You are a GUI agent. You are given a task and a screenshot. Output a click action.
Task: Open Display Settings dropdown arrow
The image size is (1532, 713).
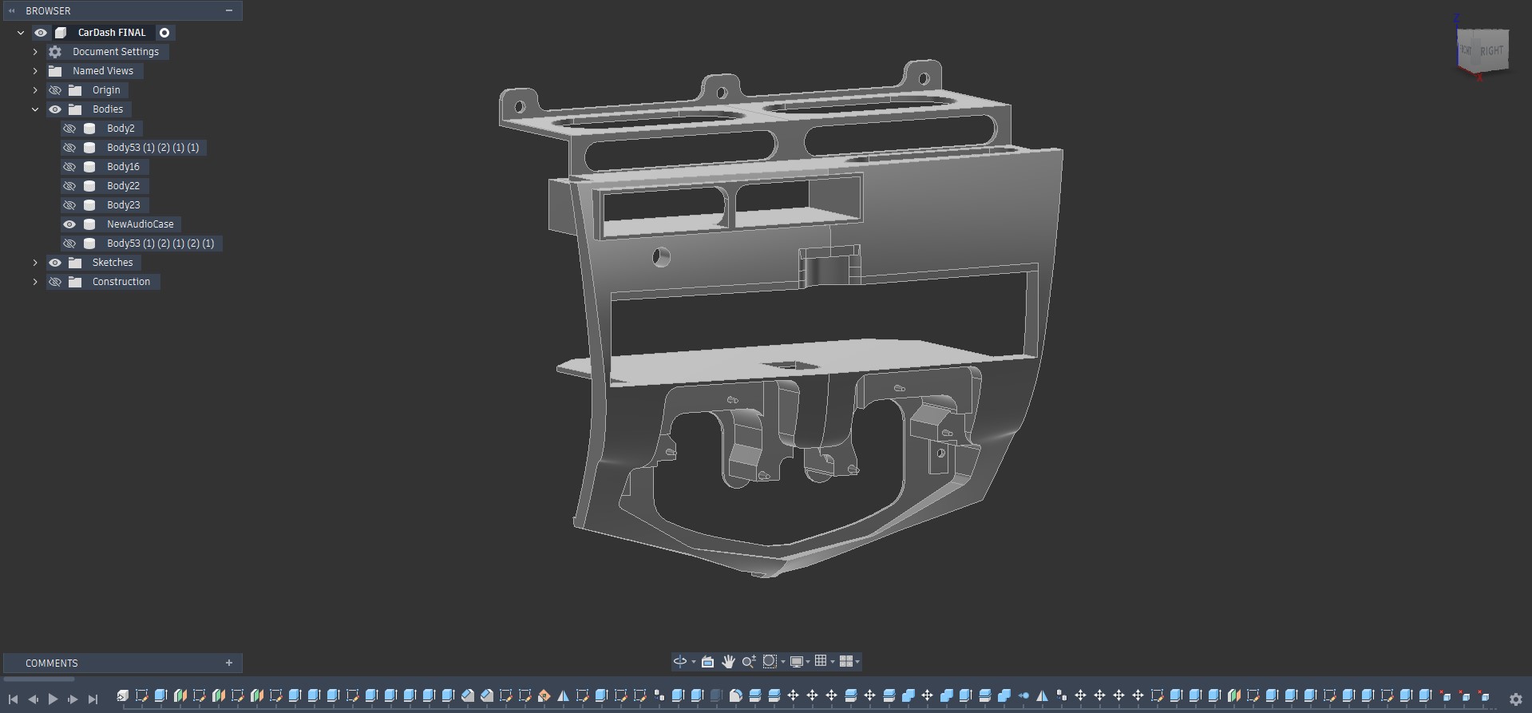click(x=808, y=662)
